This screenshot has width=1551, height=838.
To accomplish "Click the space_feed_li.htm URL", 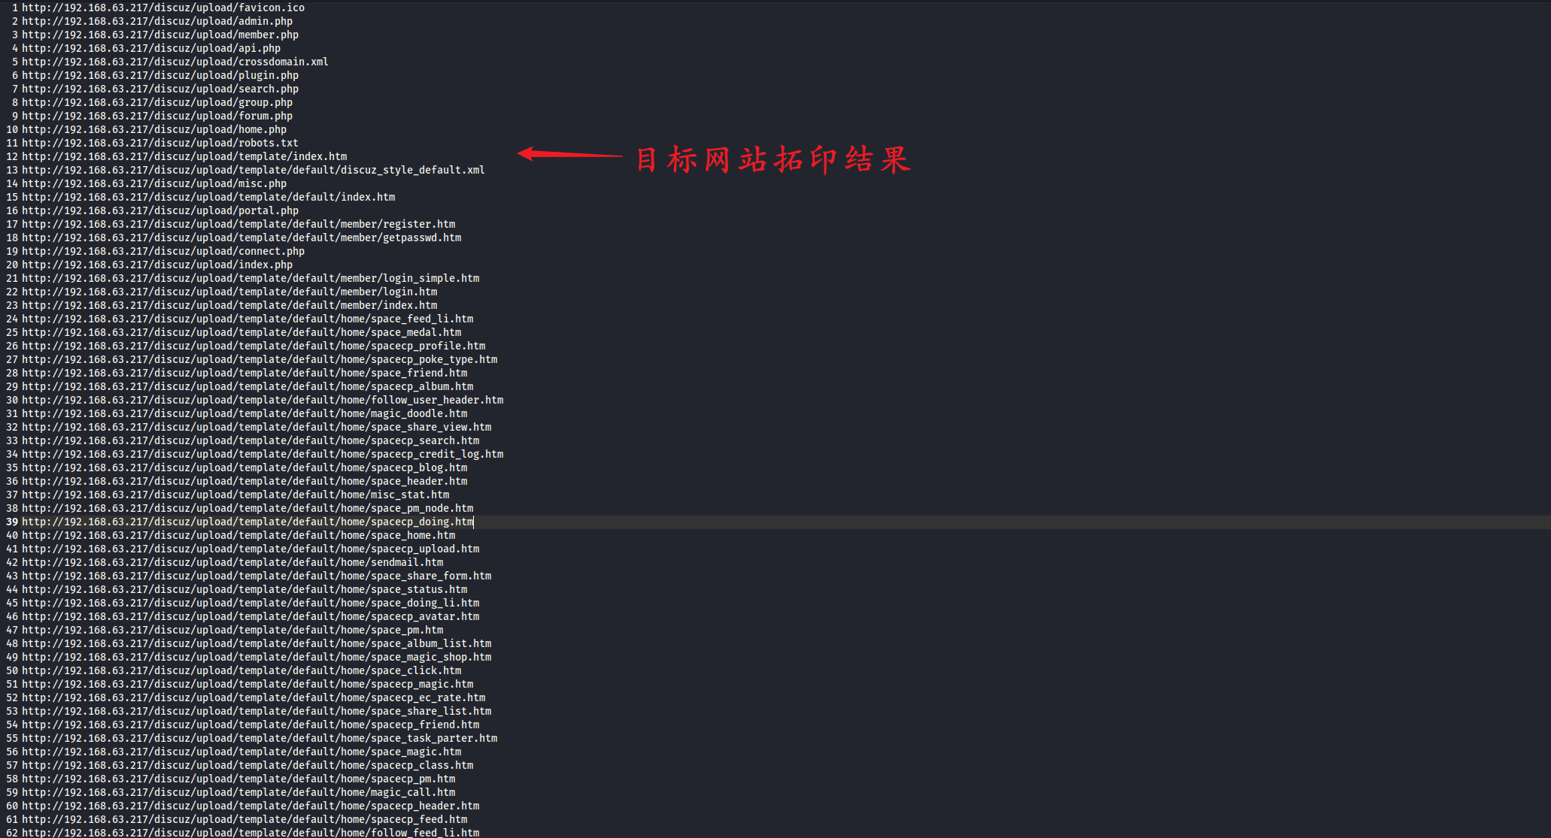I will pyautogui.click(x=247, y=319).
